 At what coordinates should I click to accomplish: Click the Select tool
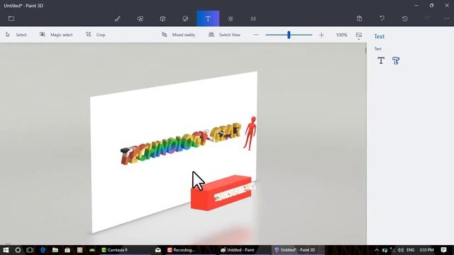pos(16,35)
